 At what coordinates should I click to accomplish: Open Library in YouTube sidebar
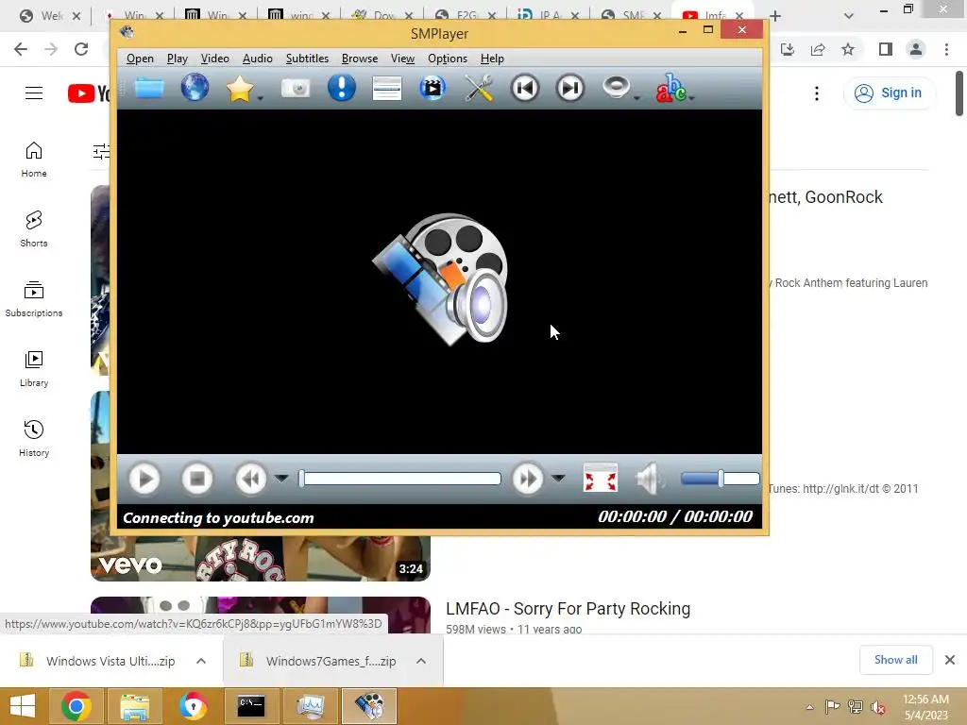pos(34,369)
